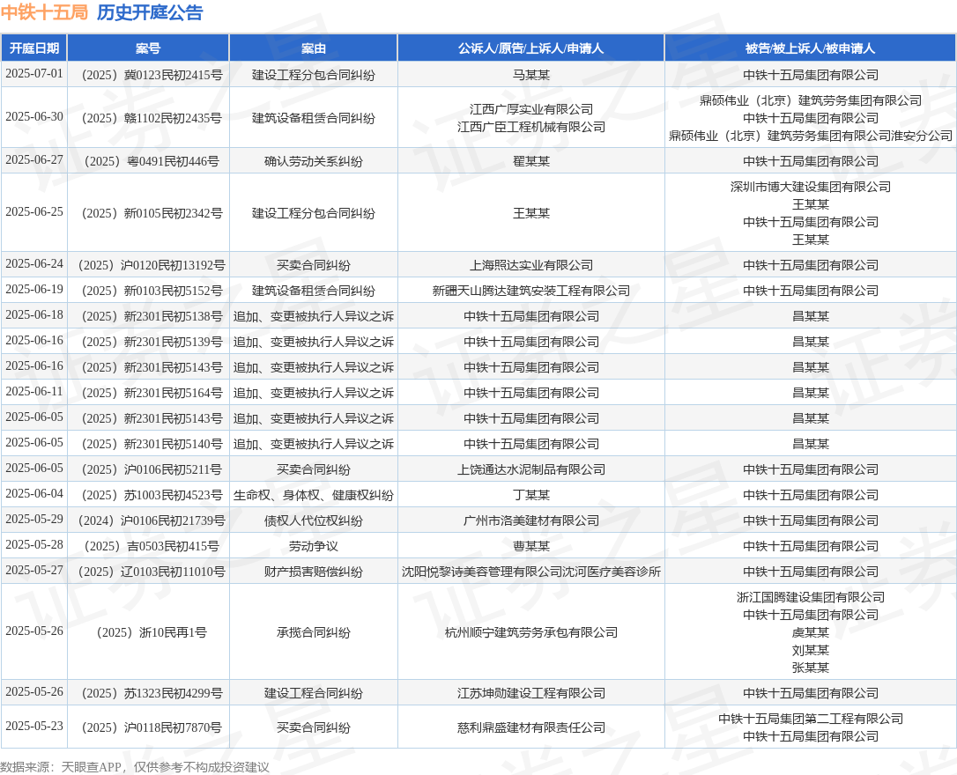The width and height of the screenshot is (957, 775).
Task: Click the plaintiff 江西广臣工程机械有限公司
Action: pos(531,128)
